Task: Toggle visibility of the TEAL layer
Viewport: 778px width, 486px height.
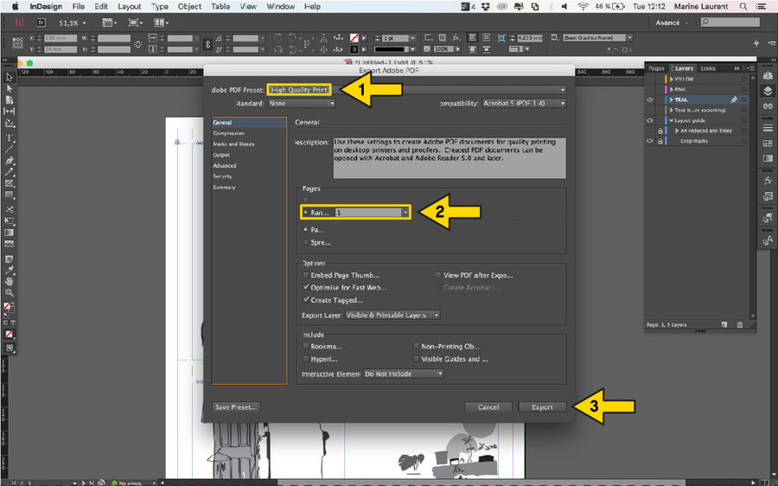Action: coord(650,99)
